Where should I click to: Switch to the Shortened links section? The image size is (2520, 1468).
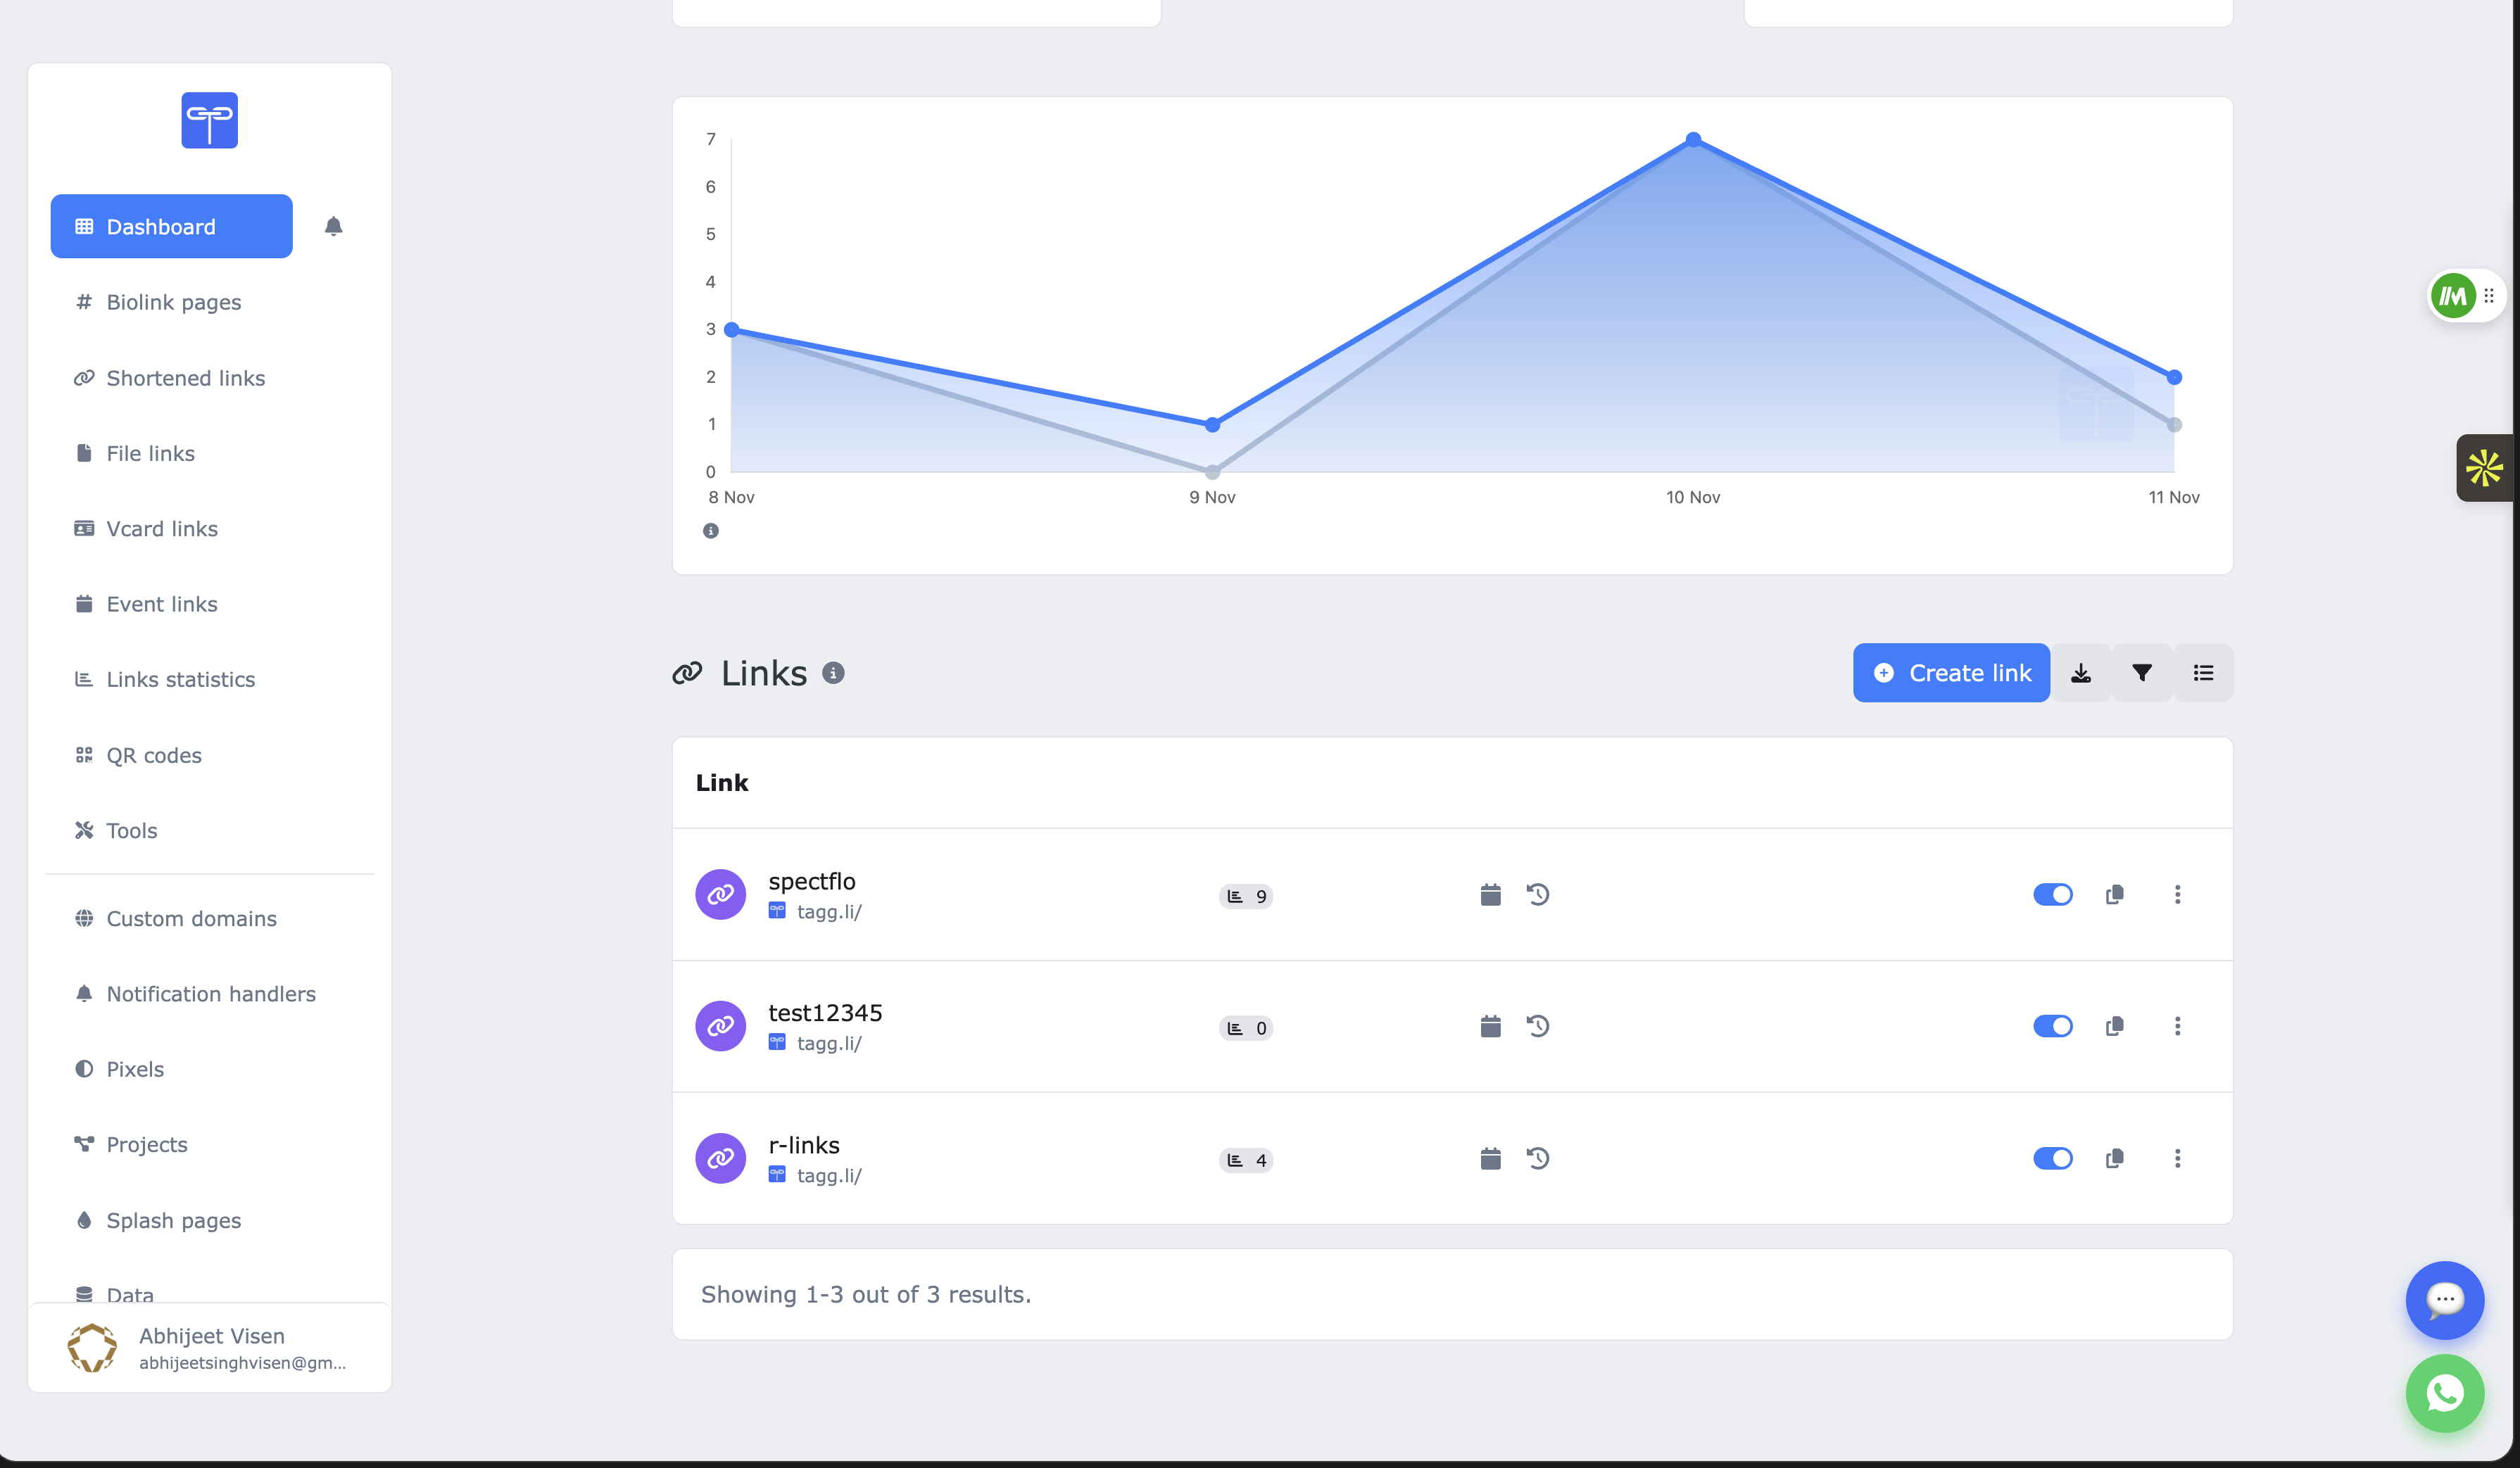point(184,378)
